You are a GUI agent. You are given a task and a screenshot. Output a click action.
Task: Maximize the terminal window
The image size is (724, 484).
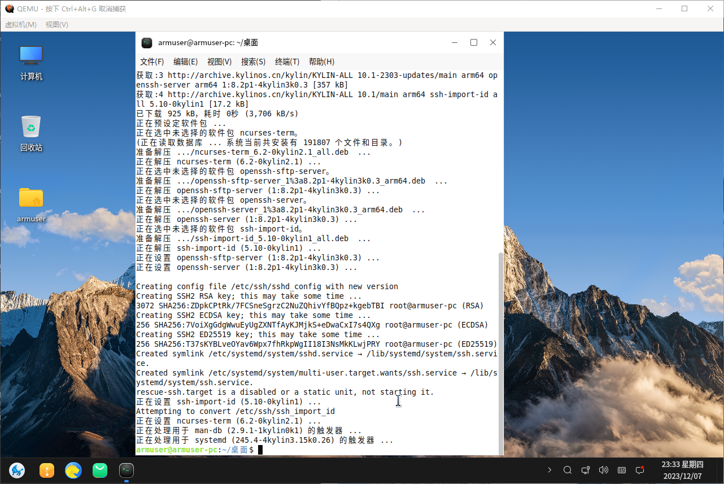474,42
